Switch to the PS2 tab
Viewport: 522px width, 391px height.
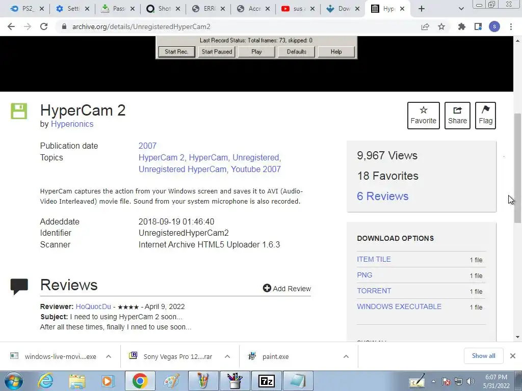coord(27,9)
